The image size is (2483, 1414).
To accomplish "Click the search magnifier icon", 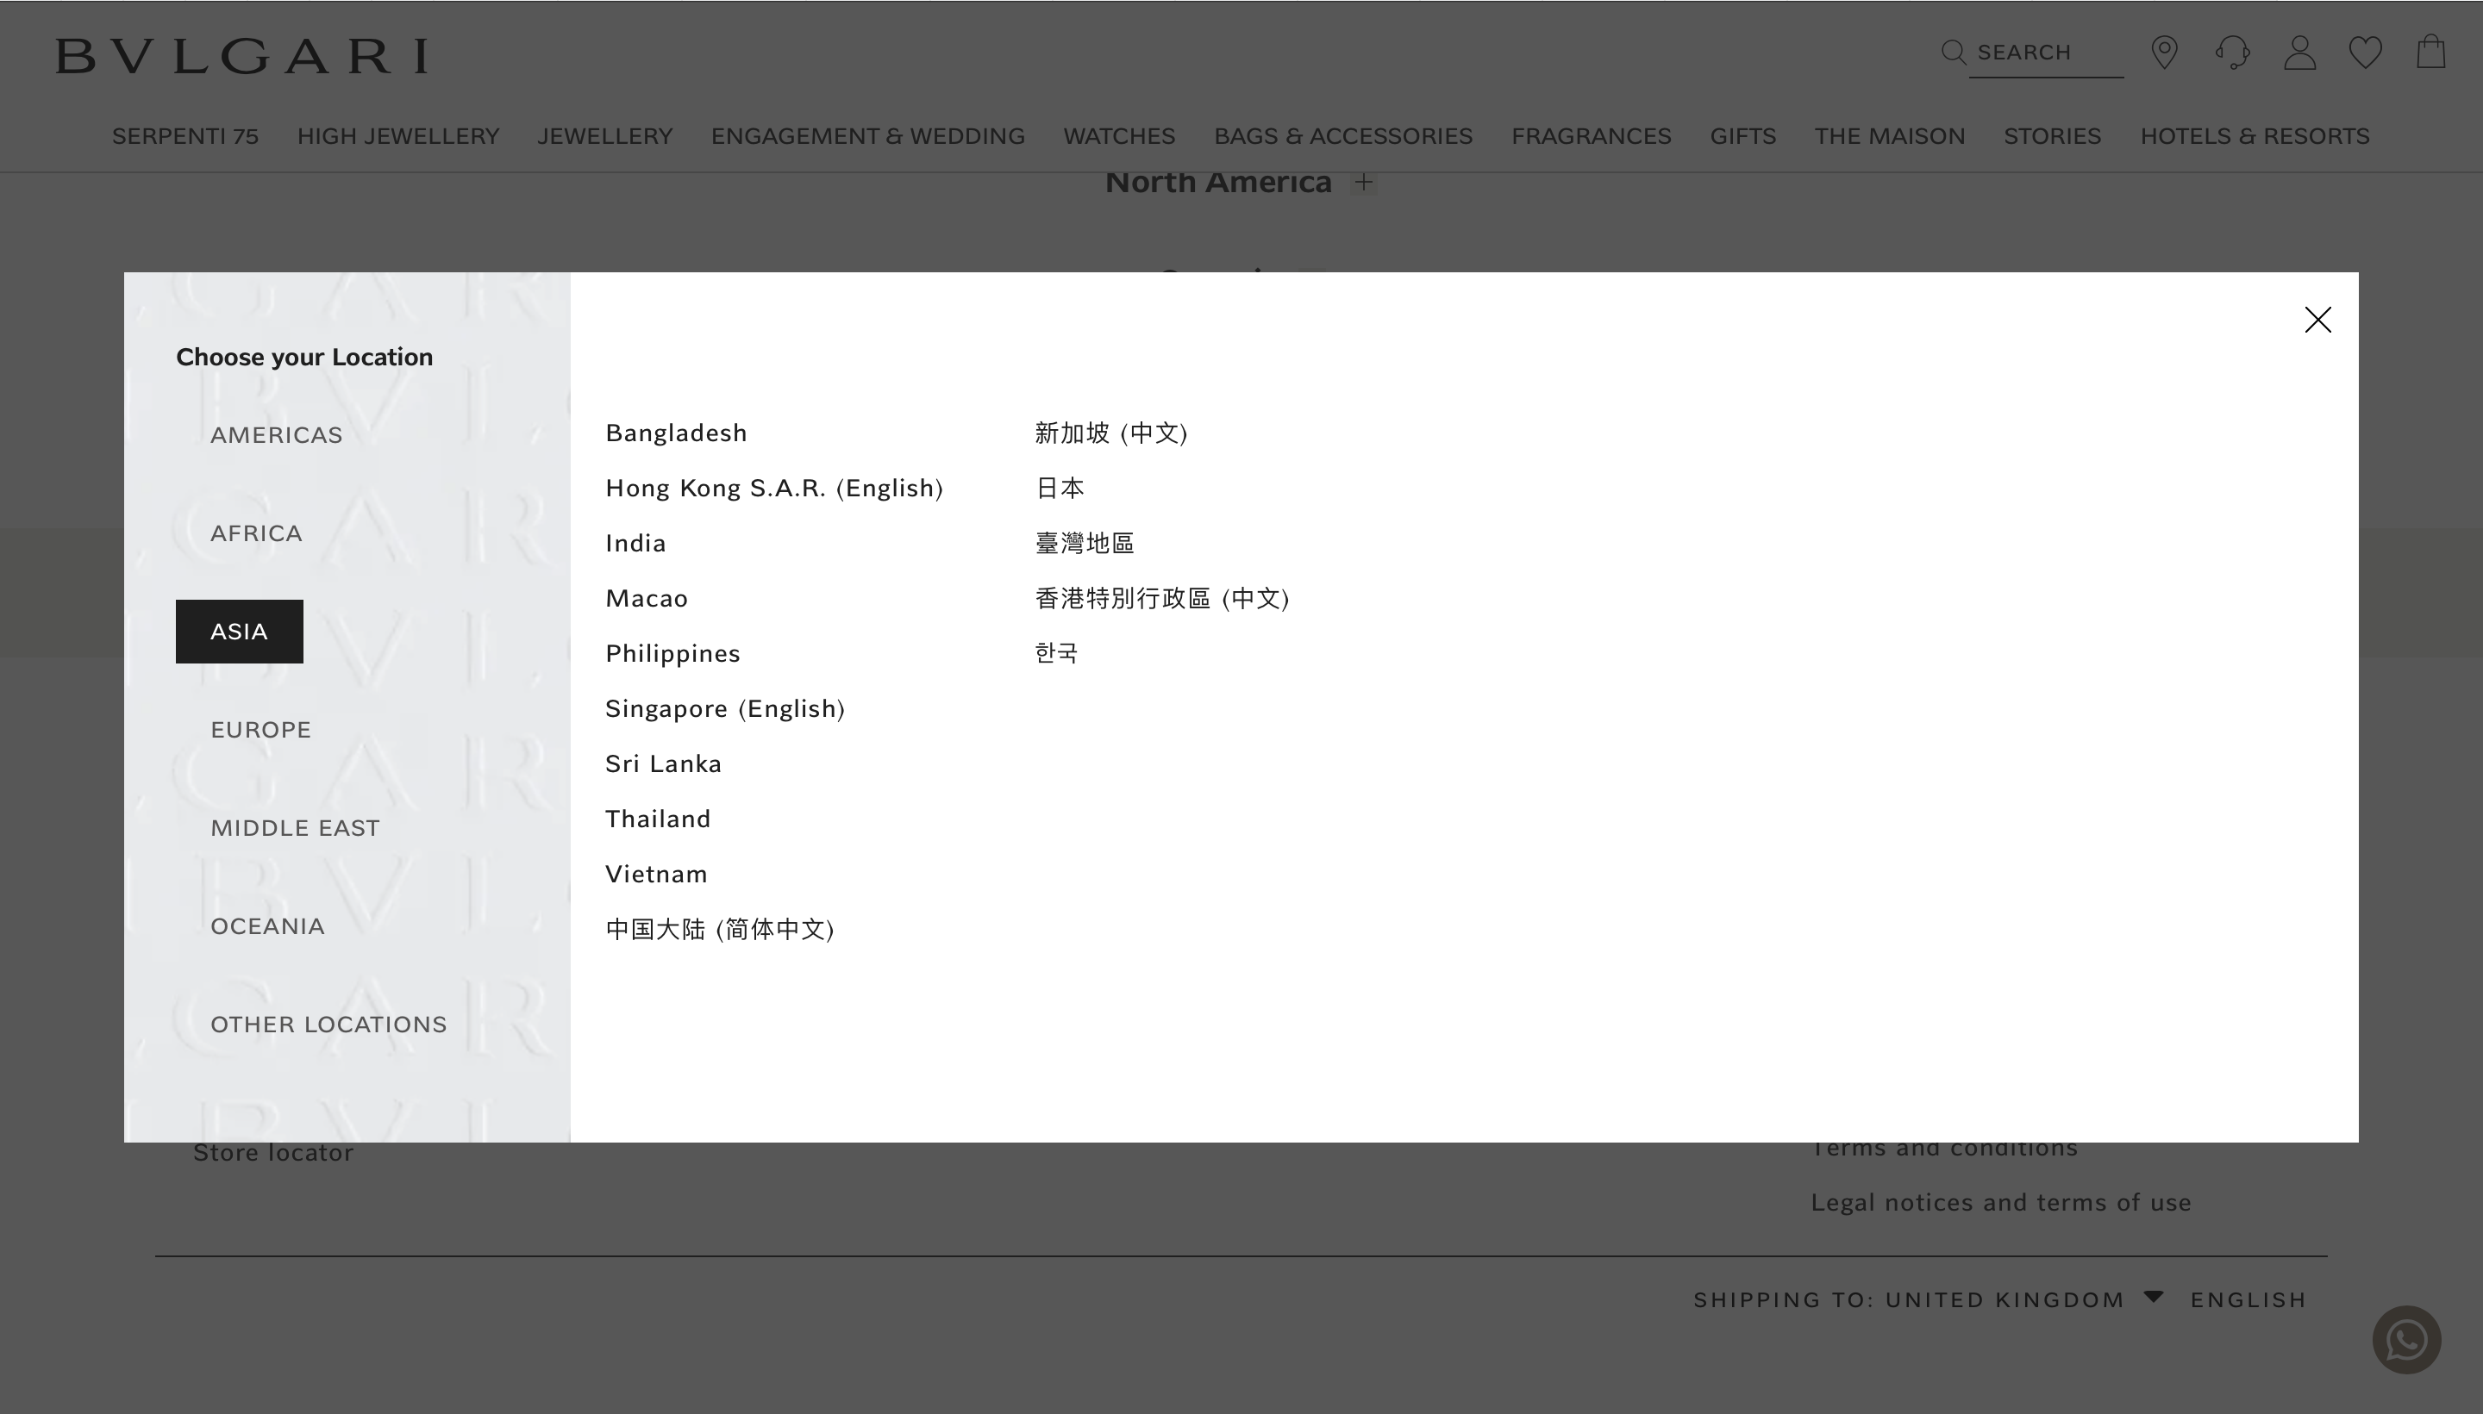I will (1953, 53).
